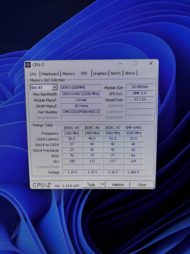Click the Module Size label
The image size is (190, 254).
113,88
